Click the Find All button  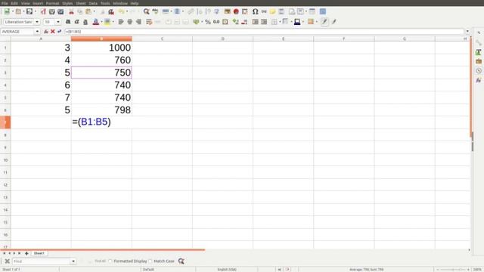pos(100,261)
